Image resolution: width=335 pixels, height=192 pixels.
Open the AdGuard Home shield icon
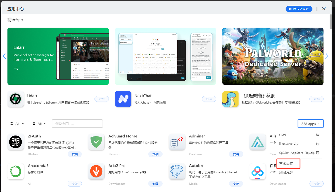pyautogui.click(x=96, y=142)
